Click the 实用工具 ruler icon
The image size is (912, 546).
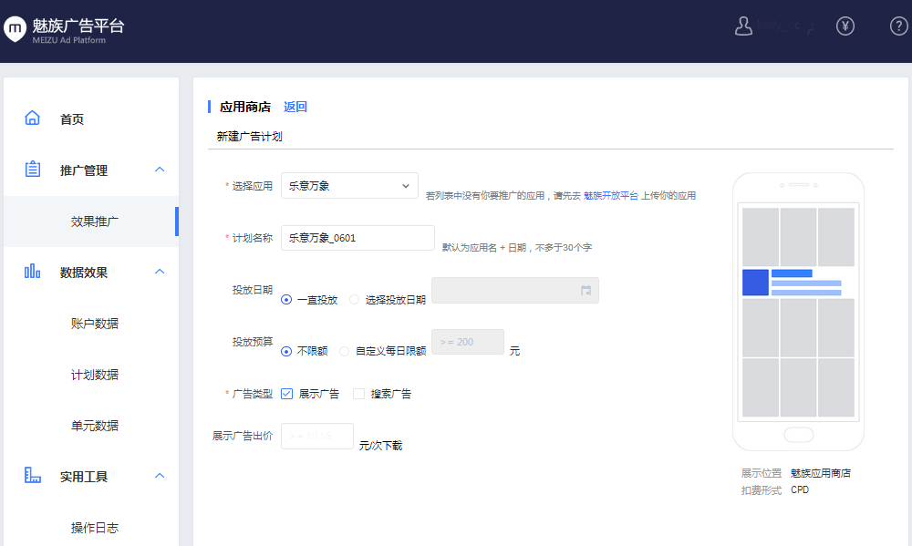click(x=32, y=476)
